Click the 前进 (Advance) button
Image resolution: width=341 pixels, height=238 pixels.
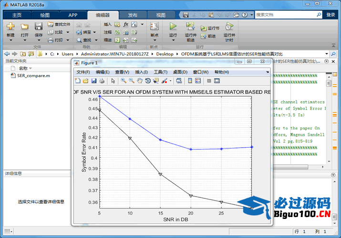pyautogui.click(x=208, y=36)
